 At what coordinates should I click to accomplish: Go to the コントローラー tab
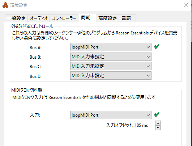coord(64,18)
